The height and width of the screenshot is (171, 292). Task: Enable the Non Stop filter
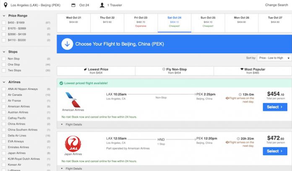pyautogui.click(x=3, y=59)
